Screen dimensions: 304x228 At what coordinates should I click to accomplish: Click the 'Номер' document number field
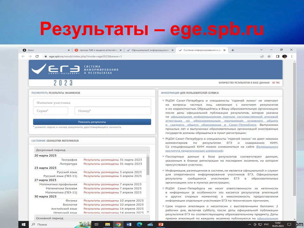(x=112, y=111)
